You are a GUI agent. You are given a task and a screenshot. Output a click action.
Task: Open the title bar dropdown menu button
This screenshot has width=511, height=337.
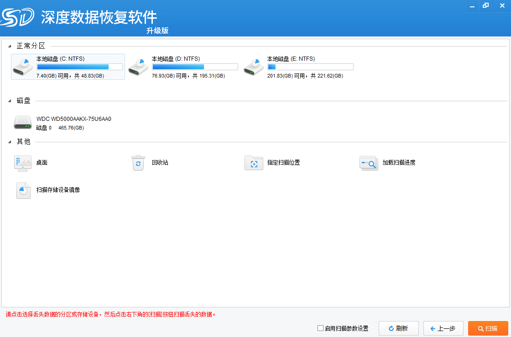[x=472, y=5]
